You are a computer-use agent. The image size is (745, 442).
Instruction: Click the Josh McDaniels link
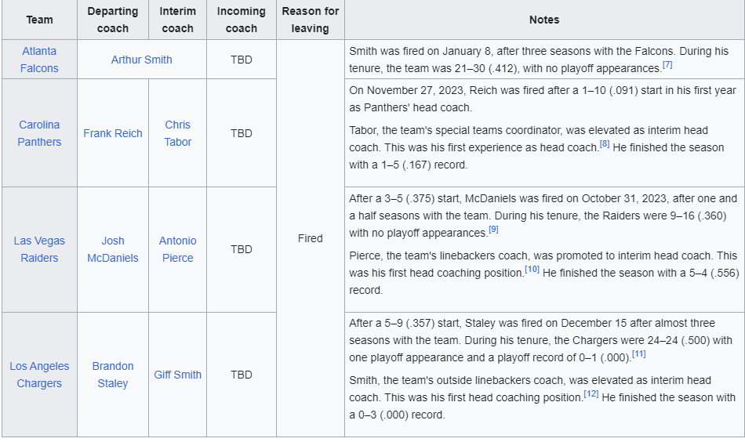coord(113,249)
